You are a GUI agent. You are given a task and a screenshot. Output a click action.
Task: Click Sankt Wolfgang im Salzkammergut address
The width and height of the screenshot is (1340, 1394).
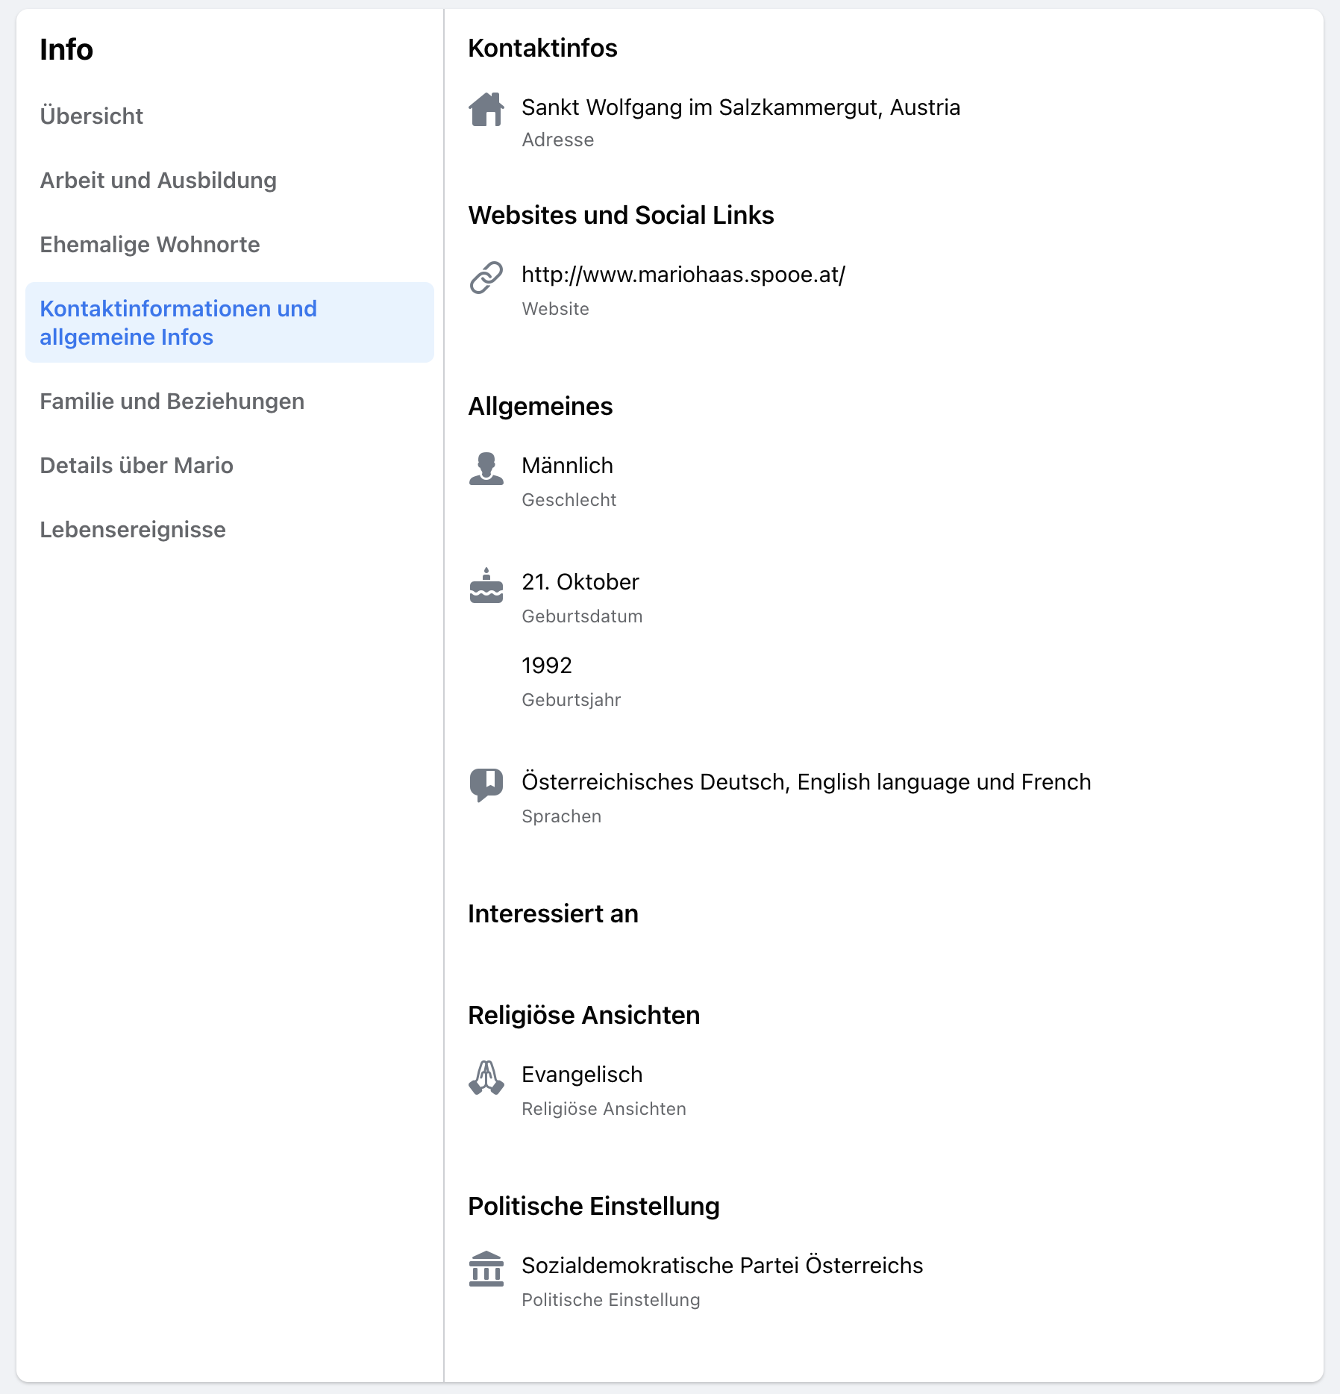741,107
